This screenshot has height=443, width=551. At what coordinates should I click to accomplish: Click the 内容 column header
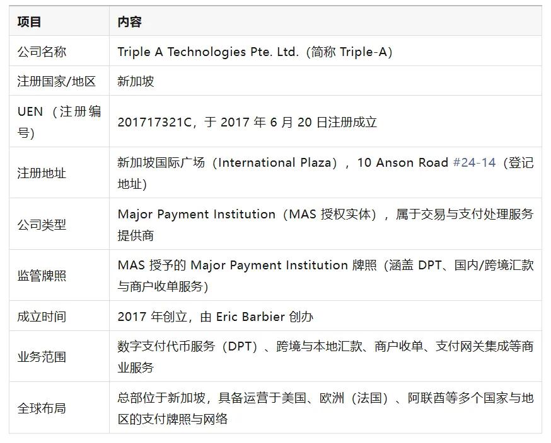[x=129, y=21]
